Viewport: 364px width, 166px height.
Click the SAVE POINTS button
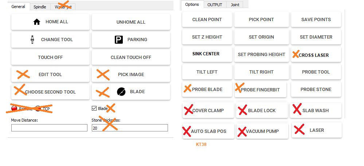[316, 20]
